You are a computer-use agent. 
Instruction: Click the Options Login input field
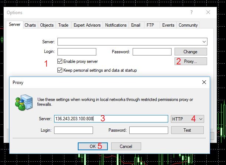[x=77, y=52]
